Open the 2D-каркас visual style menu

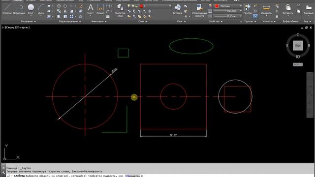tap(22, 28)
